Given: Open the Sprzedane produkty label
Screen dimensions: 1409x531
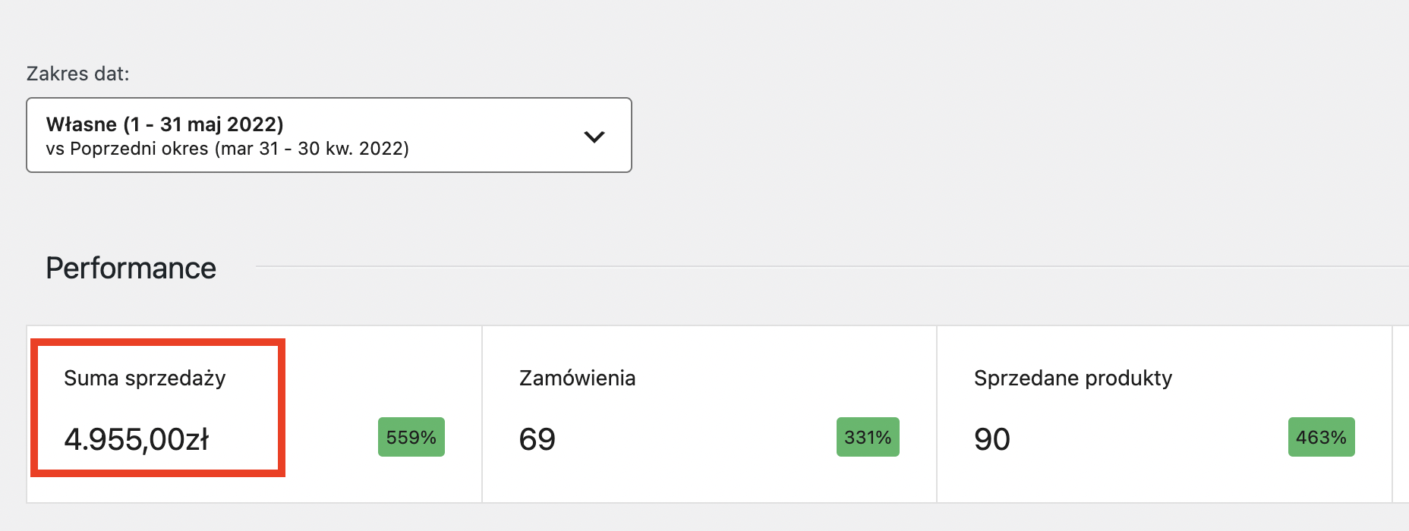Looking at the screenshot, I should coord(1073,378).
